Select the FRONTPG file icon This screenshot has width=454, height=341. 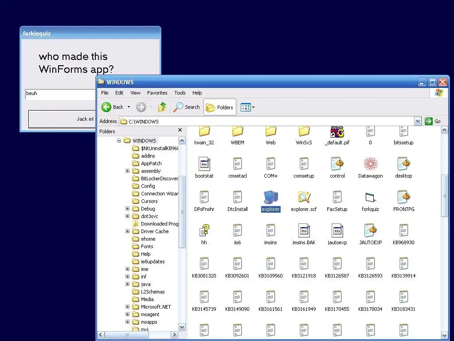point(403,197)
